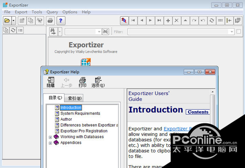The width and height of the screenshot is (245, 168).
Task: Go to next record navigator button
Action: [x=150, y=20]
